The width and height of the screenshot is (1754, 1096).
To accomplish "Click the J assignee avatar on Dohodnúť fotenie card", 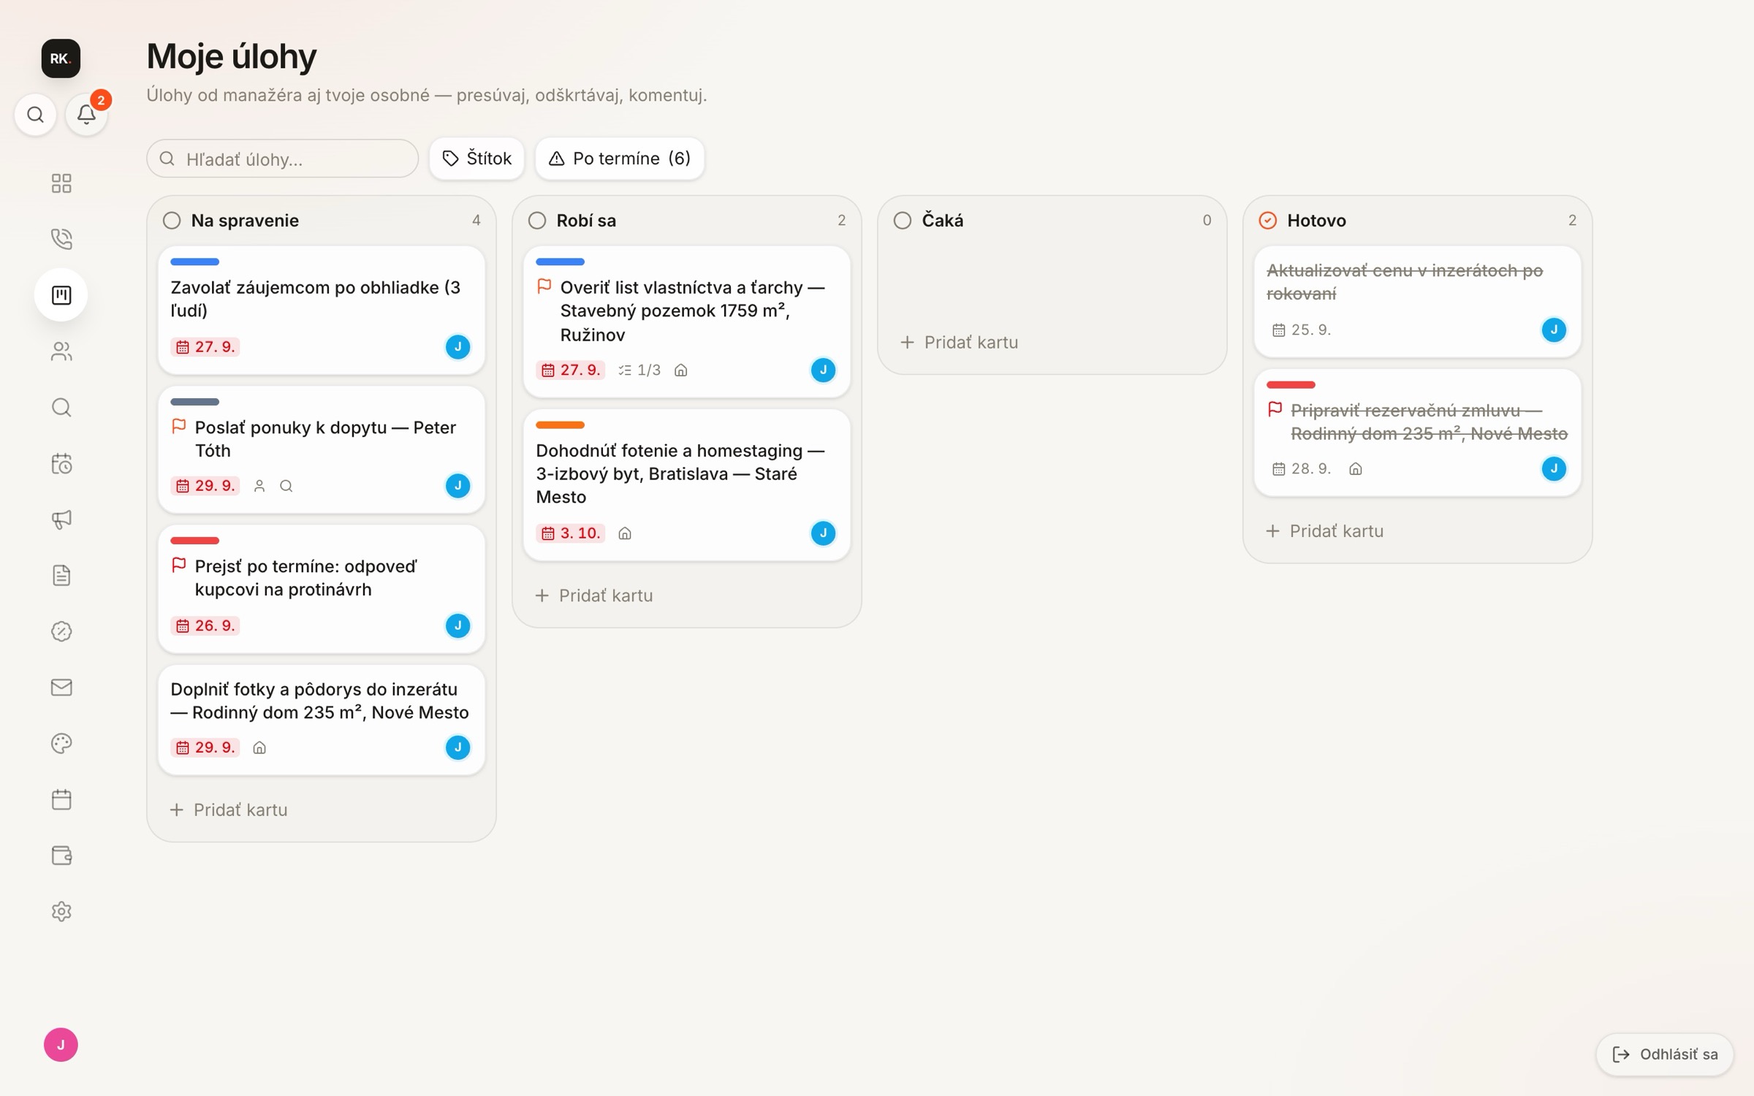I will click(x=823, y=533).
